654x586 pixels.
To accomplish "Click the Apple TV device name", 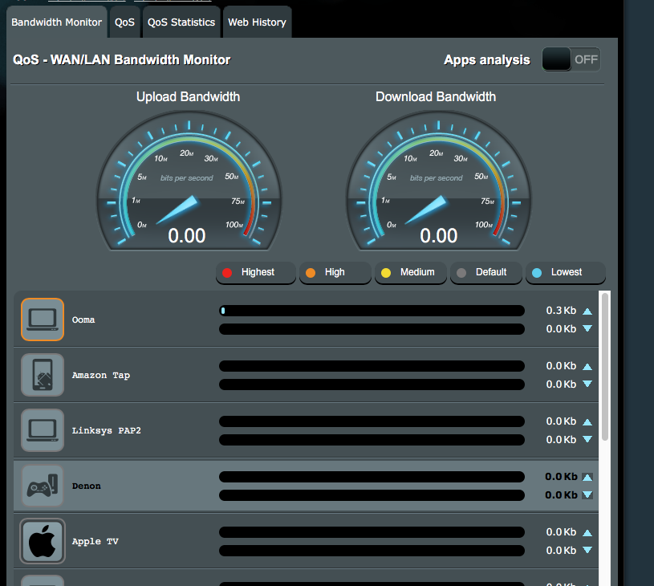I will point(95,541).
